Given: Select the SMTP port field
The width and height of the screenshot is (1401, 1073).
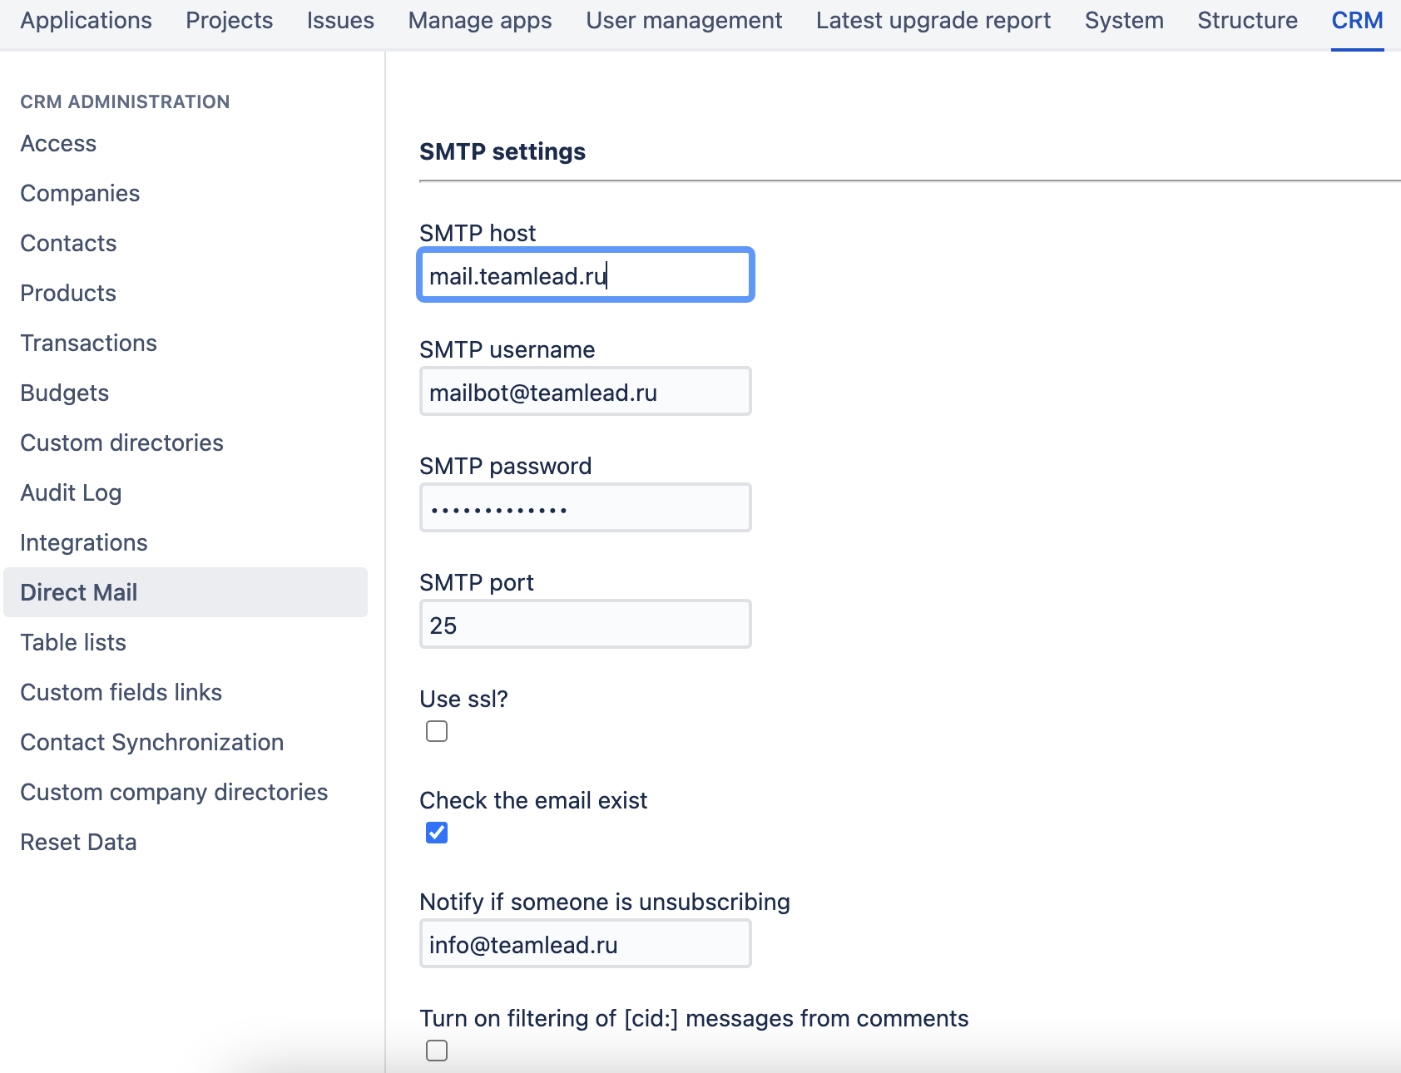Looking at the screenshot, I should click(x=585, y=625).
